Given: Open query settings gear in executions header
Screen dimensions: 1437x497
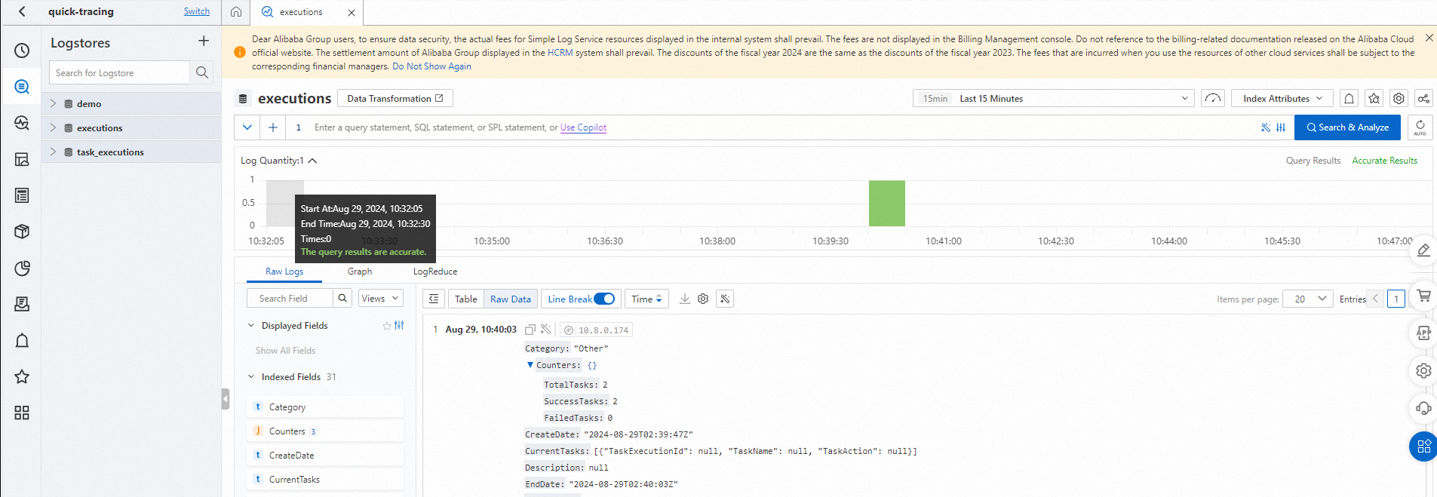Looking at the screenshot, I should [1399, 99].
